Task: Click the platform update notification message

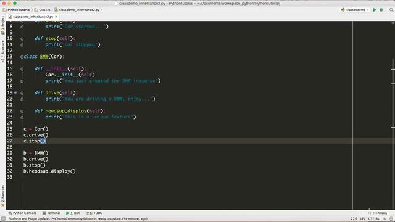Action: pyautogui.click(x=78, y=219)
